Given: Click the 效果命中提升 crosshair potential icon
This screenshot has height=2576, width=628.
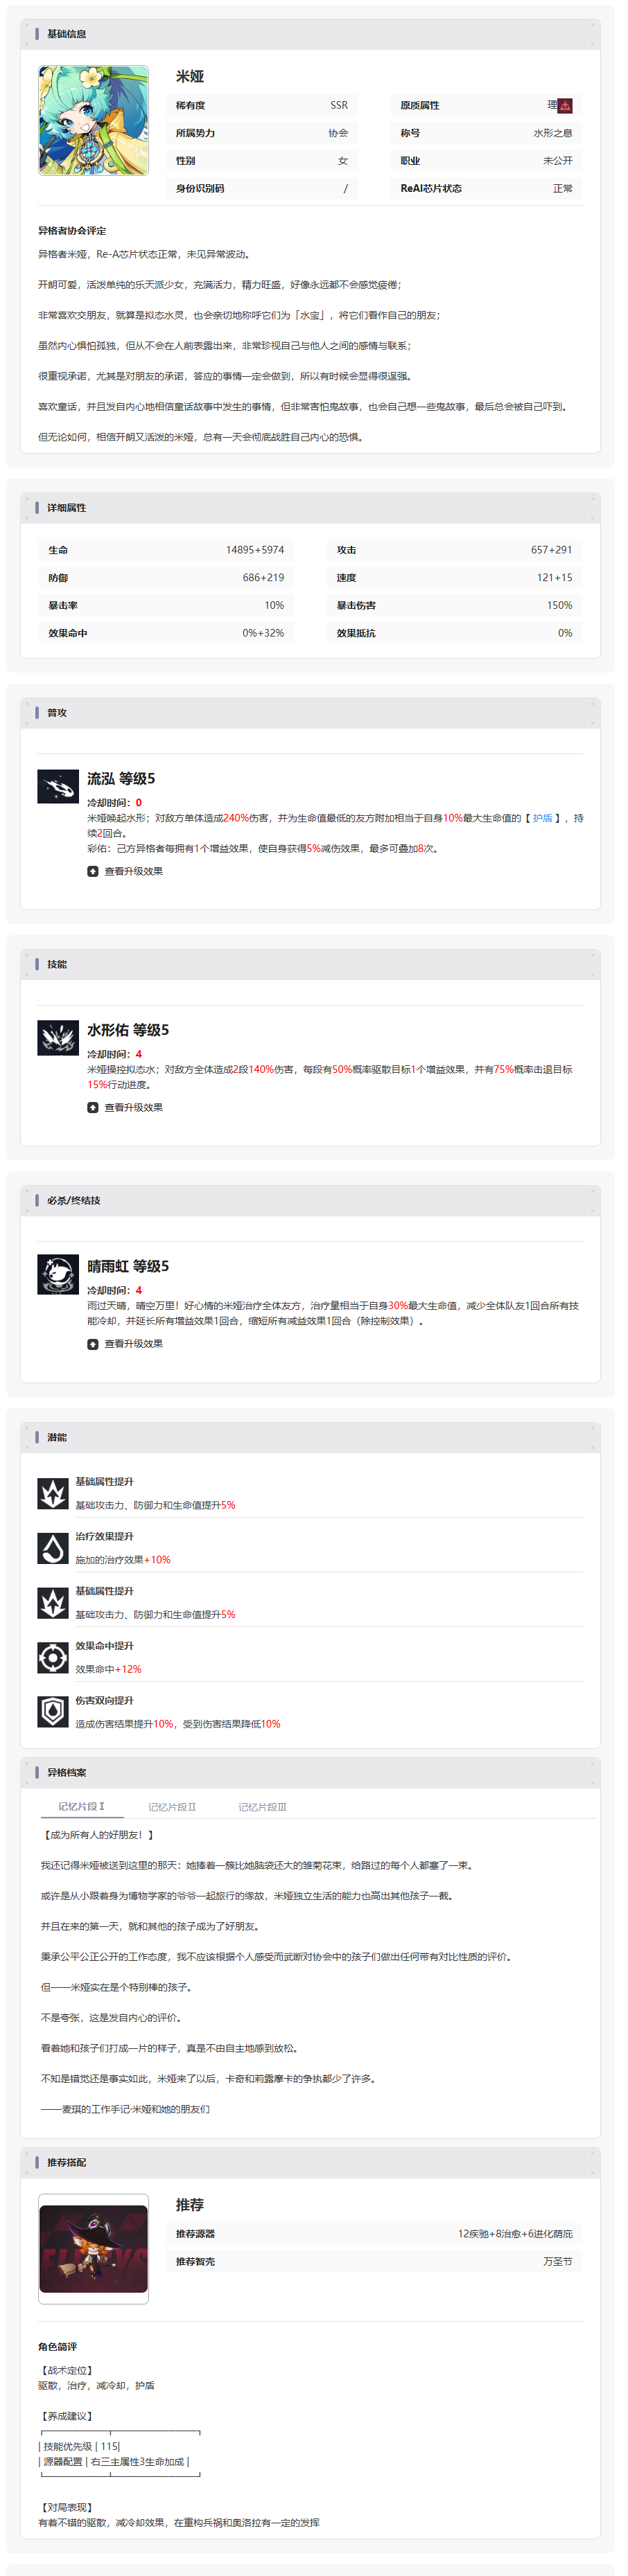Looking at the screenshot, I should coord(52,1658).
